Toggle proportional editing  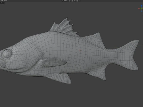pos(77,1)
